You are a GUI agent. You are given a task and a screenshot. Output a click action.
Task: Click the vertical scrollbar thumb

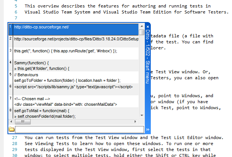[x=142, y=32]
